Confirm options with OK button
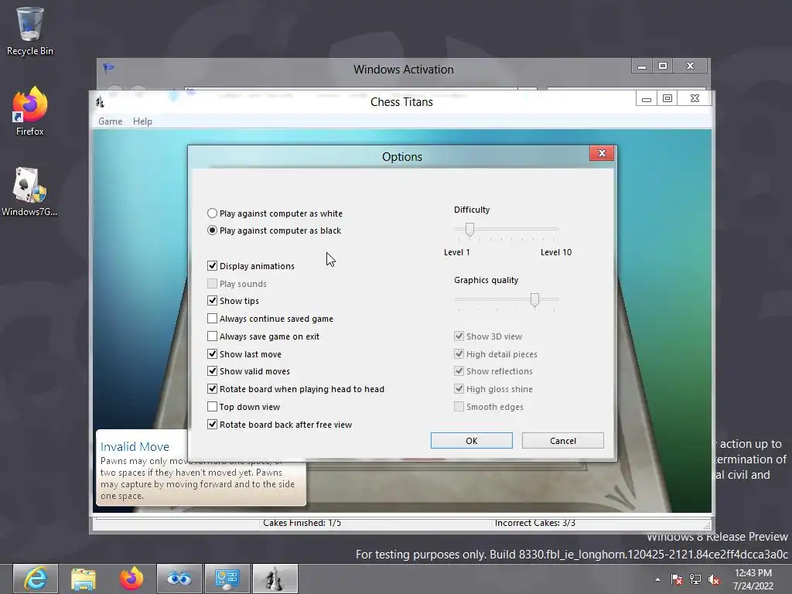The width and height of the screenshot is (792, 594). click(x=471, y=440)
